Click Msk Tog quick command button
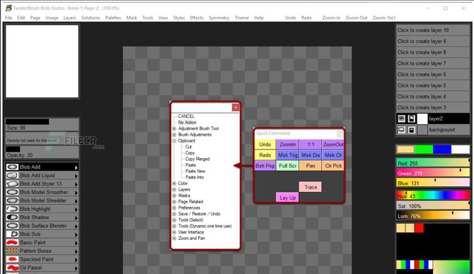The width and height of the screenshot is (474, 274). pos(288,155)
